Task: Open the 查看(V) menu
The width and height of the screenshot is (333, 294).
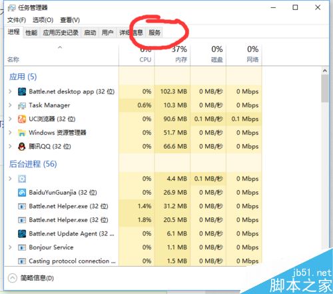Action: coord(70,20)
